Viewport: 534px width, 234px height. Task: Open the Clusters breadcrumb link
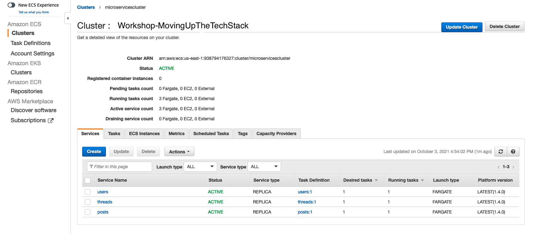pos(86,7)
